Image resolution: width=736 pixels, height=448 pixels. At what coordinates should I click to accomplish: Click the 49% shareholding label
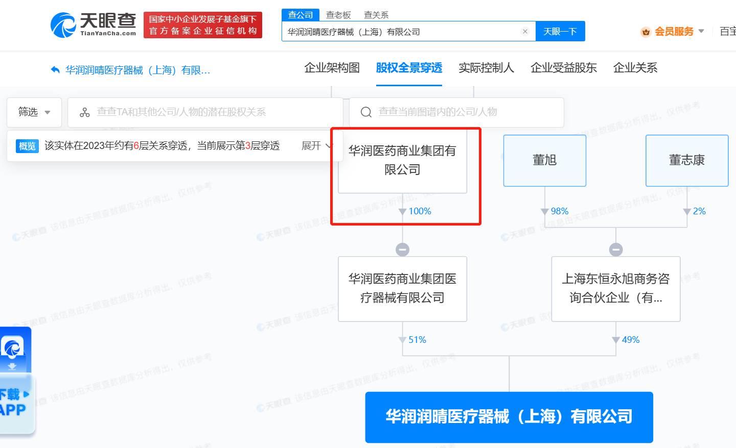coord(631,340)
